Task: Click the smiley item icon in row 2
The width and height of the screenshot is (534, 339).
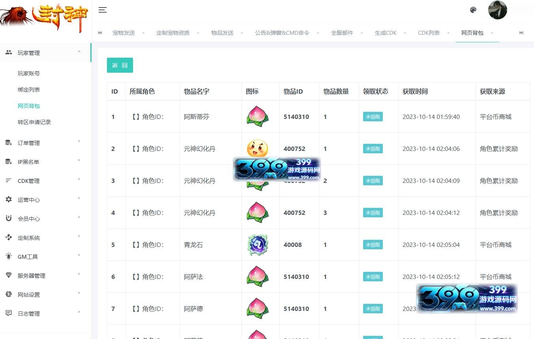Action: pyautogui.click(x=257, y=148)
